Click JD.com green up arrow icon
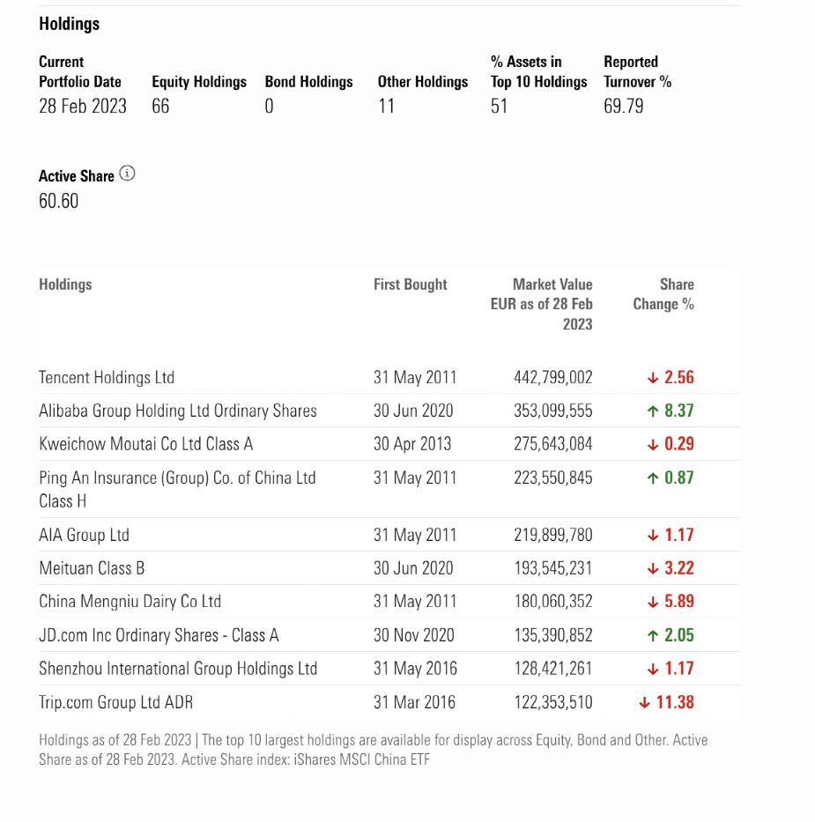 (653, 635)
